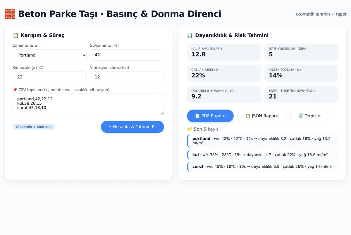Image resolution: width=351 pixels, height=235 pixels.
Task: Focus the Su/çimento (%) input field
Action: [x=127, y=55]
